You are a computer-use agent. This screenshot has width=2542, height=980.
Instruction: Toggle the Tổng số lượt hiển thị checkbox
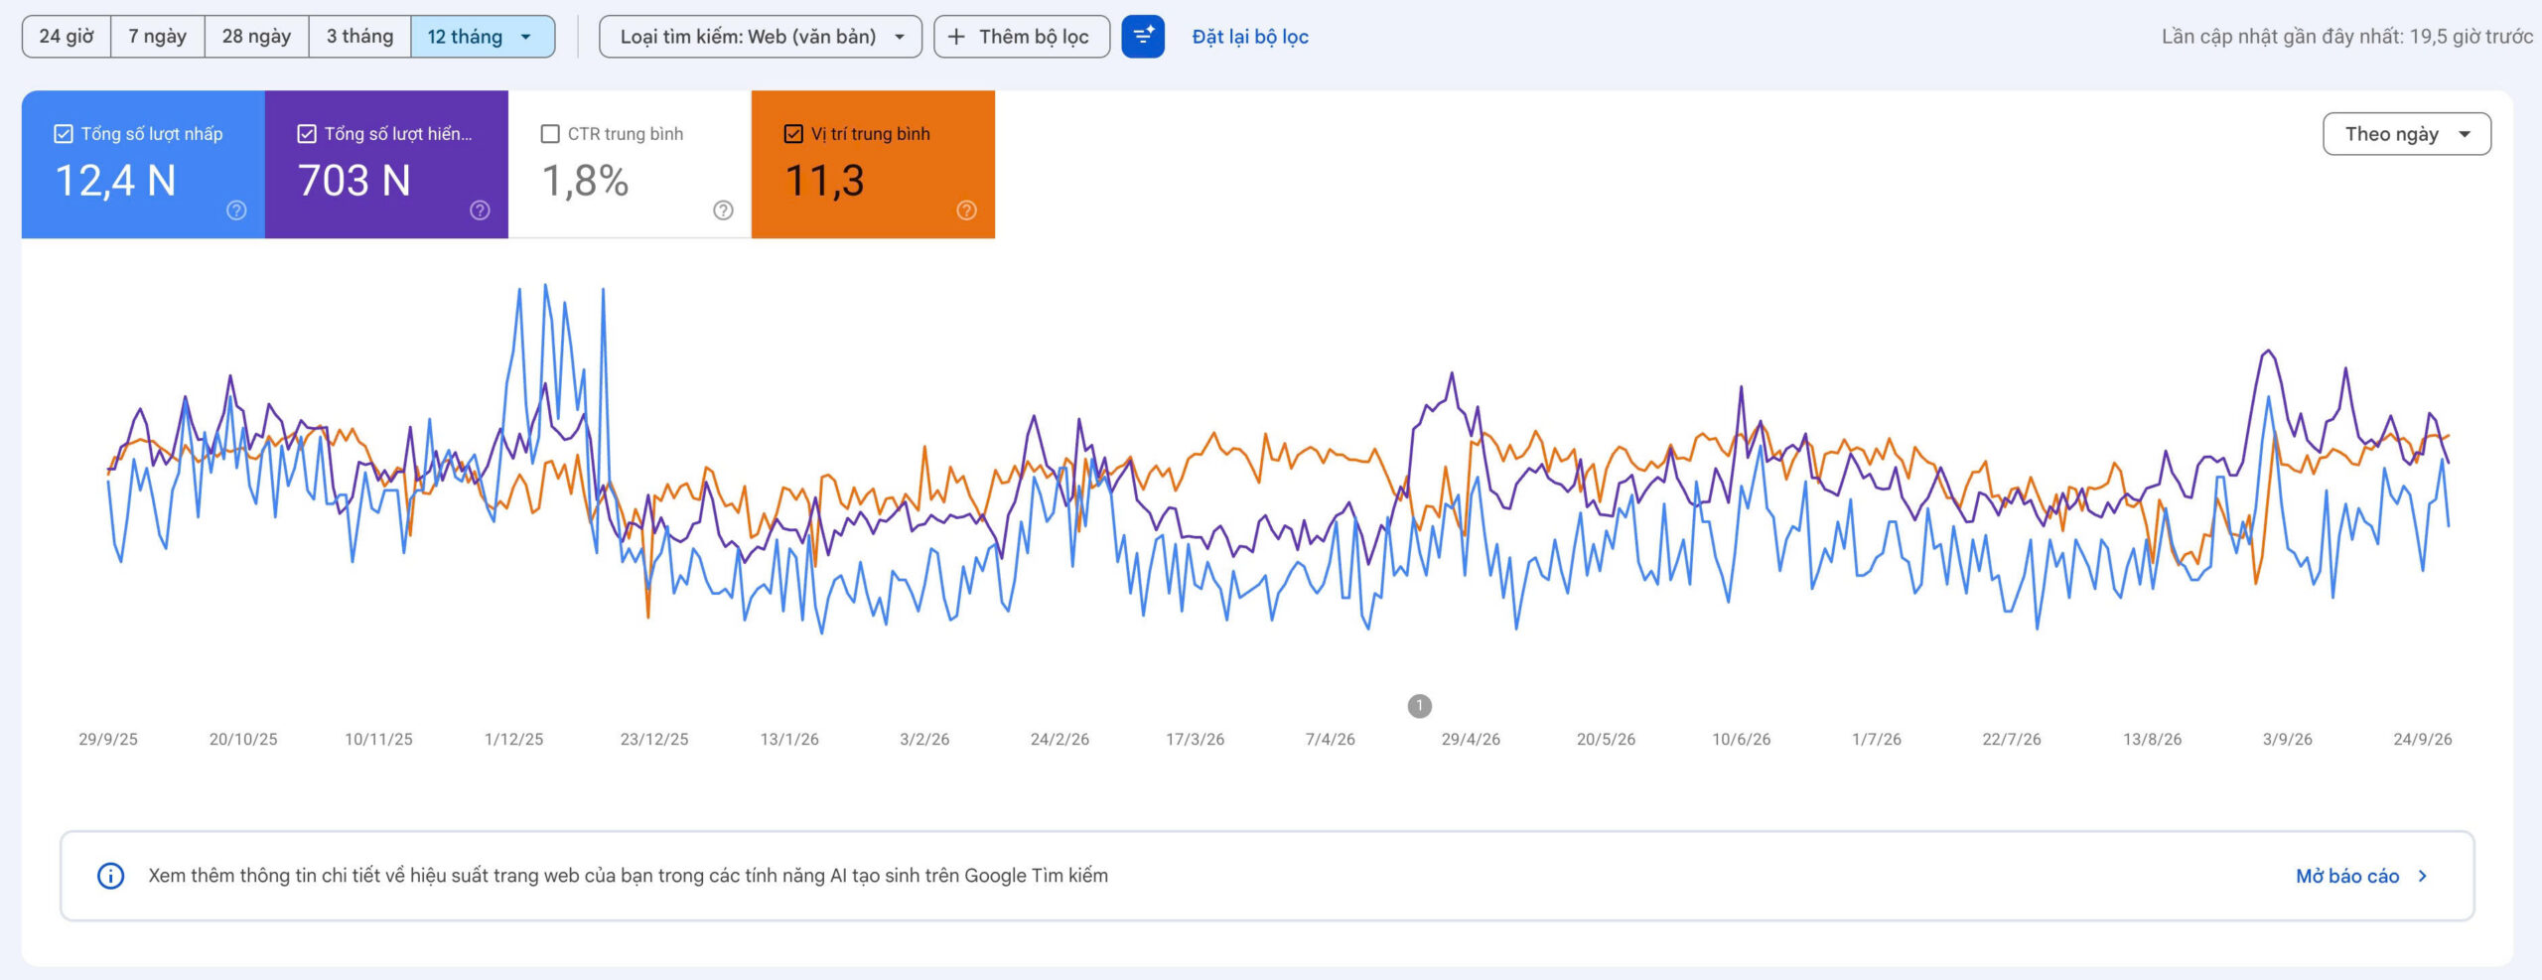tap(307, 134)
